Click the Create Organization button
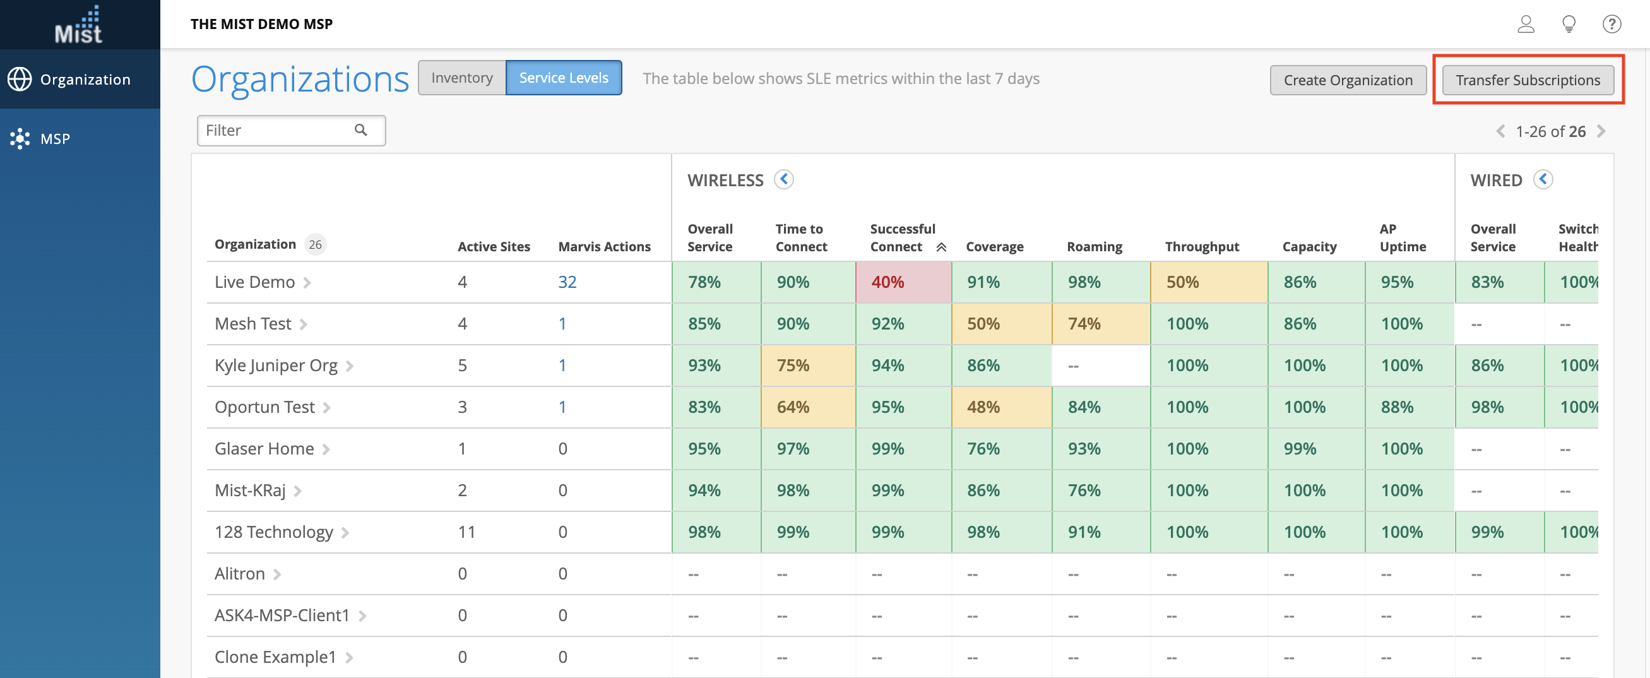Viewport: 1650px width, 678px height. point(1348,80)
